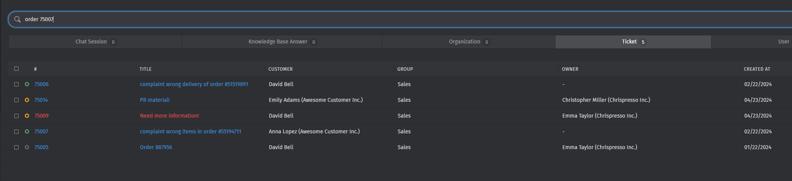Open ticket 'complaint wrong items in order #55194711'
Image resolution: width=792 pixels, height=181 pixels.
190,131
